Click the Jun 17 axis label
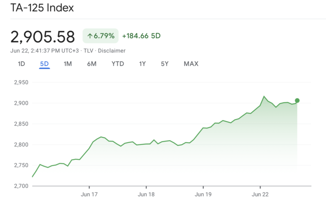326x205 pixels. (x=89, y=194)
